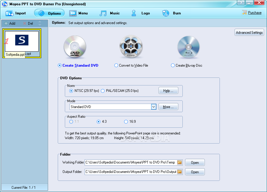Click the Purchase link
Screen dimensions: 267x192
255,13
